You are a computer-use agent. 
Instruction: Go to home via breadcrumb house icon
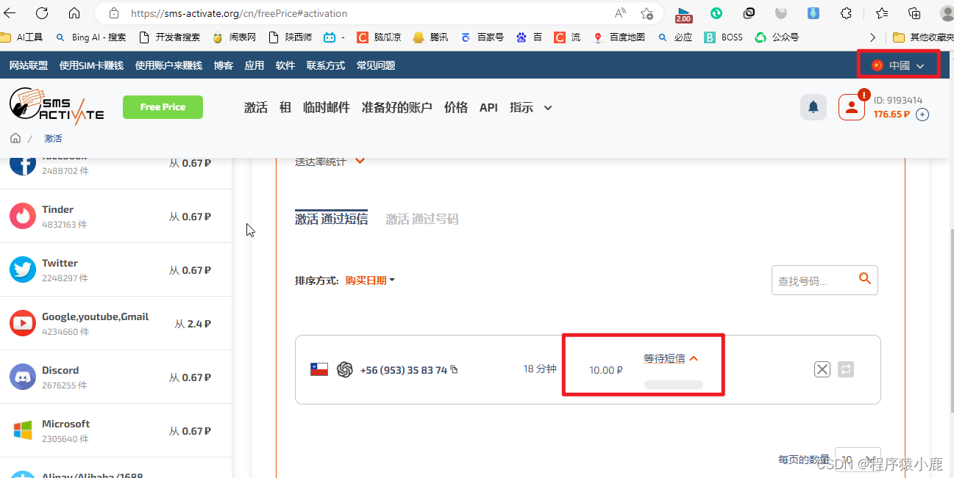coord(15,138)
